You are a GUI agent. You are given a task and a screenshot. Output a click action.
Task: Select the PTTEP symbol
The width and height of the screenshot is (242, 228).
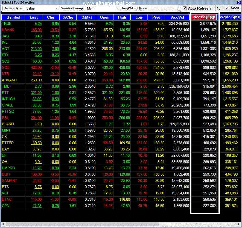point(8,143)
